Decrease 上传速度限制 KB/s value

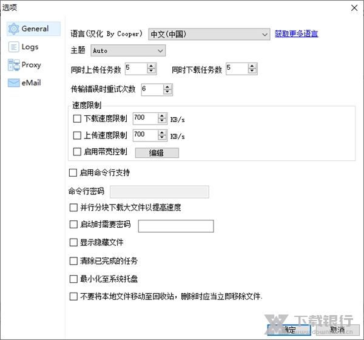point(162,138)
